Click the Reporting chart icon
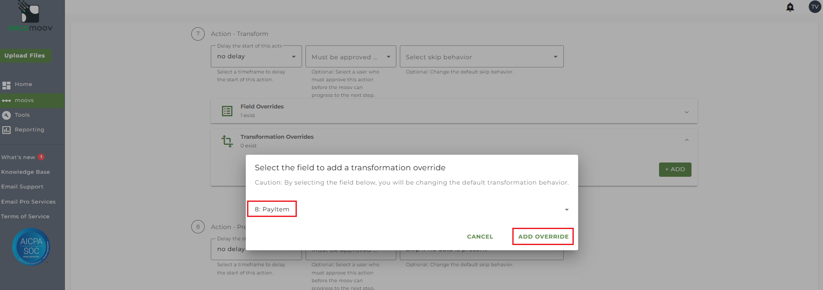The width and height of the screenshot is (823, 290). 6,130
